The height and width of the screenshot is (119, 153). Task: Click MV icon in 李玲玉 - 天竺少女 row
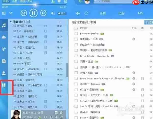143,95
